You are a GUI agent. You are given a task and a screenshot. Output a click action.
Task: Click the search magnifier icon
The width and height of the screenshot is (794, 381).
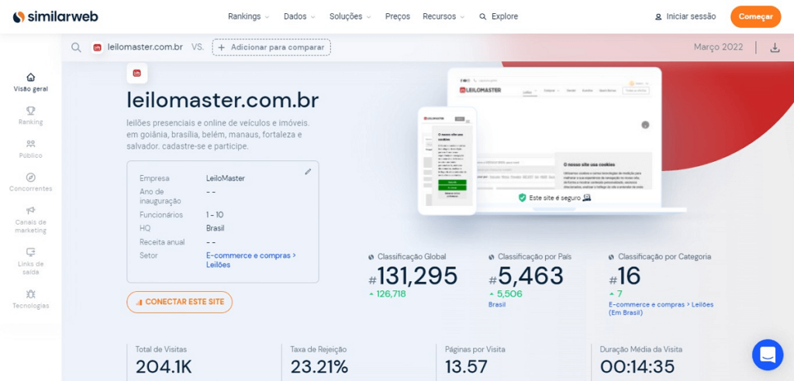coord(76,47)
